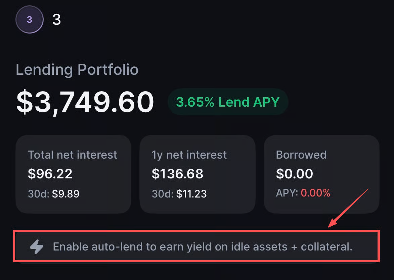Image resolution: width=394 pixels, height=280 pixels.
Task: Click the 30d $11.23 interest value
Action: point(191,193)
